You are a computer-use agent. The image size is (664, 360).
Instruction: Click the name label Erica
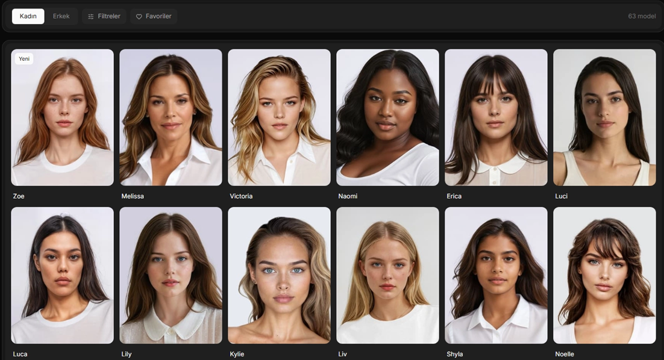click(x=454, y=196)
